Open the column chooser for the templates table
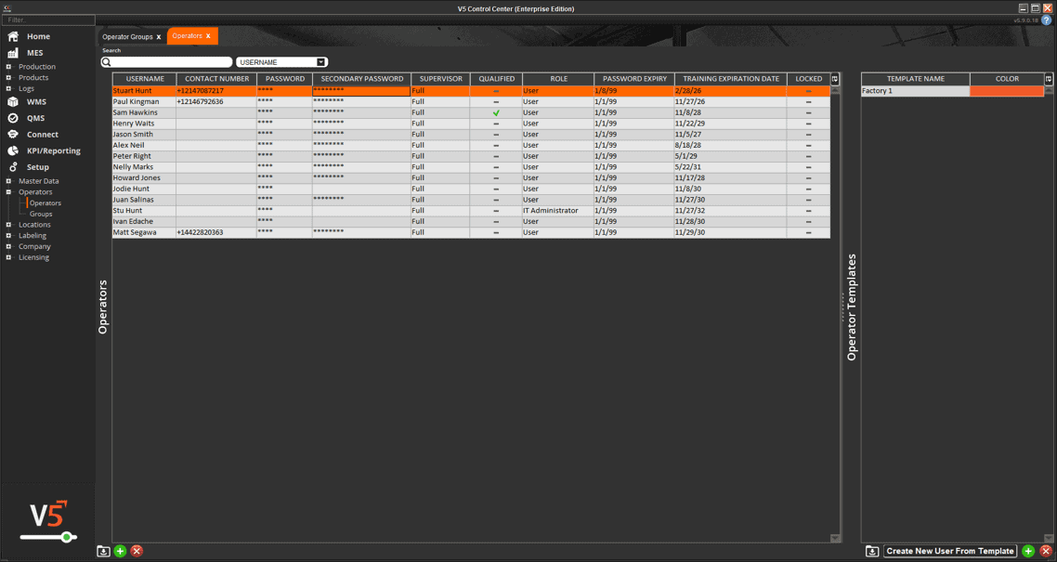Screen dimensions: 1057x562 1049,79
